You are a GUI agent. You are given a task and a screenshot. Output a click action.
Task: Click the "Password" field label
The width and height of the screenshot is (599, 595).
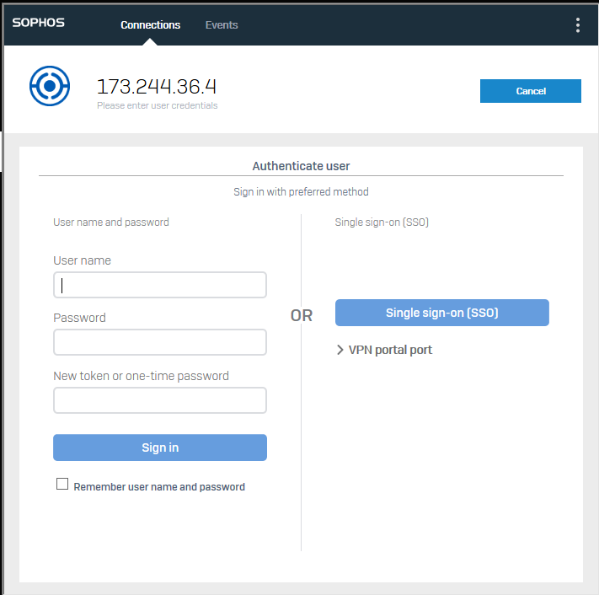click(79, 318)
